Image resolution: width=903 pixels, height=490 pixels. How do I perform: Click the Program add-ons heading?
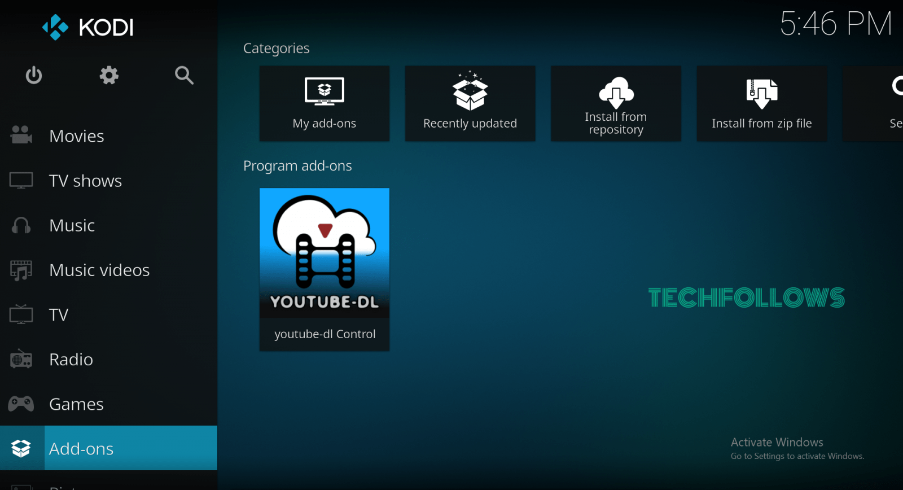pos(297,166)
